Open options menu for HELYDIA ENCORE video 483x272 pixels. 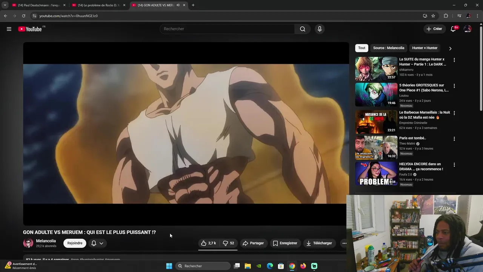pyautogui.click(x=454, y=165)
